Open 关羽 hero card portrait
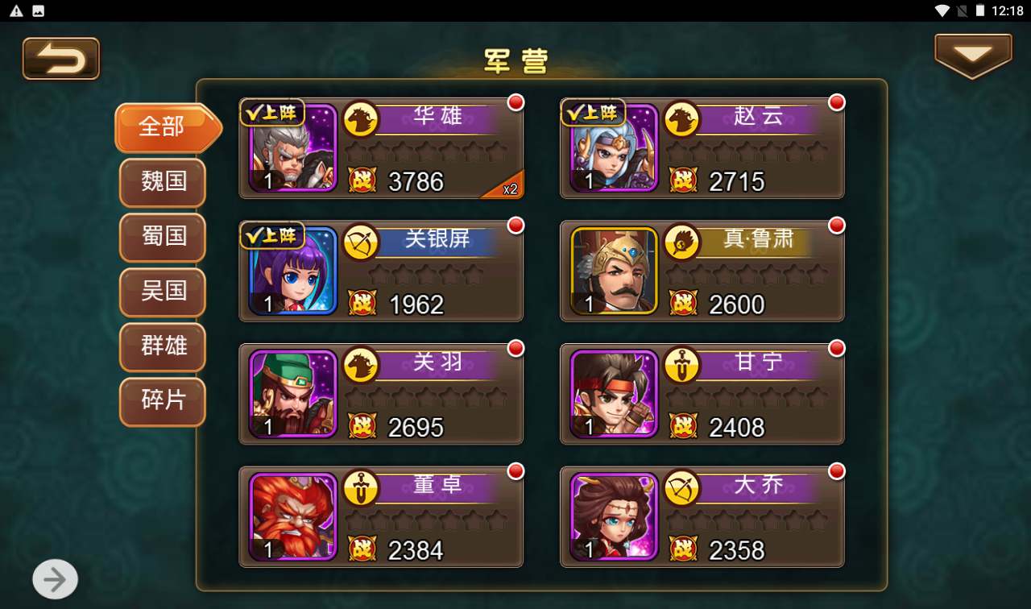1031x609 pixels. (x=293, y=394)
